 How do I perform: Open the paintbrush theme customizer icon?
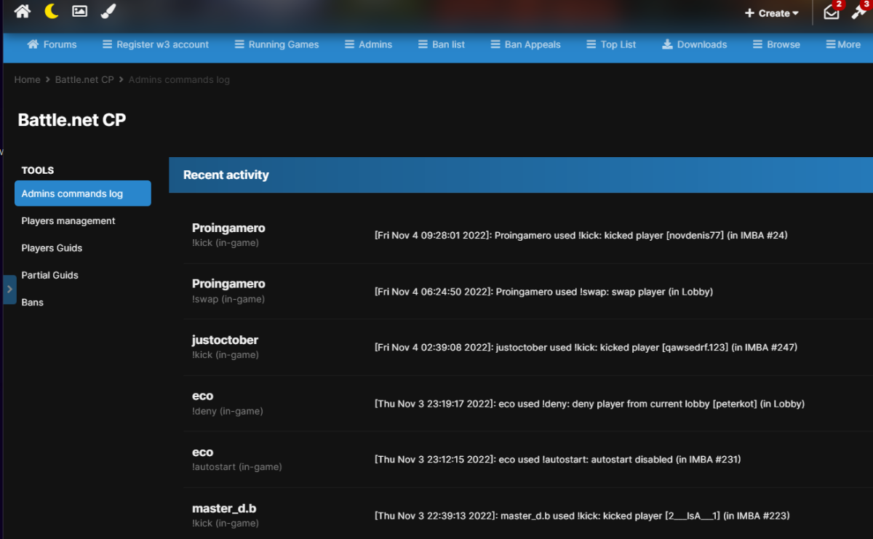point(108,12)
